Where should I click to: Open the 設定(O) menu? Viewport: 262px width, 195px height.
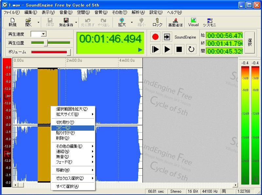(x=156, y=12)
